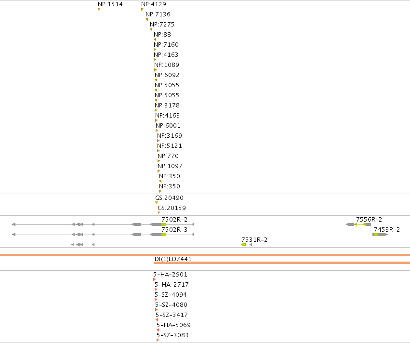This screenshot has height=343, width=410.
Task: Click the 5-SZ-3083 label
Action: pyautogui.click(x=172, y=335)
